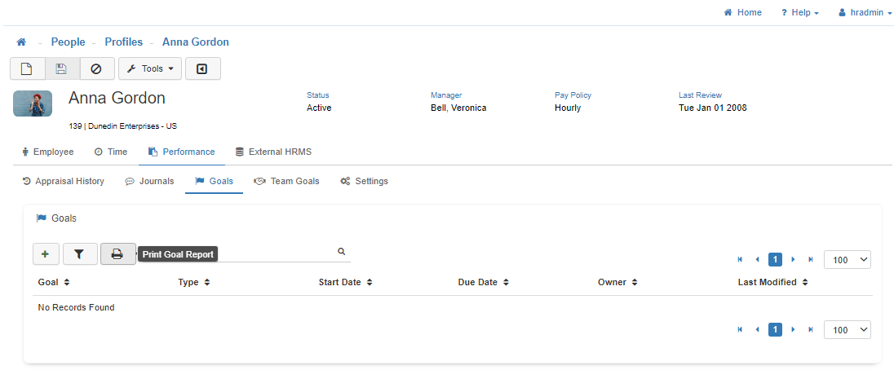Go to People in the breadcrumb

68,42
